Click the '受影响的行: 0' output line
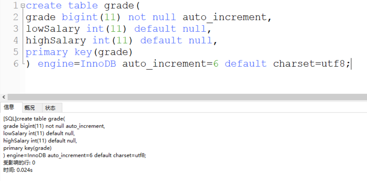The image size is (367, 181). click(x=19, y=163)
